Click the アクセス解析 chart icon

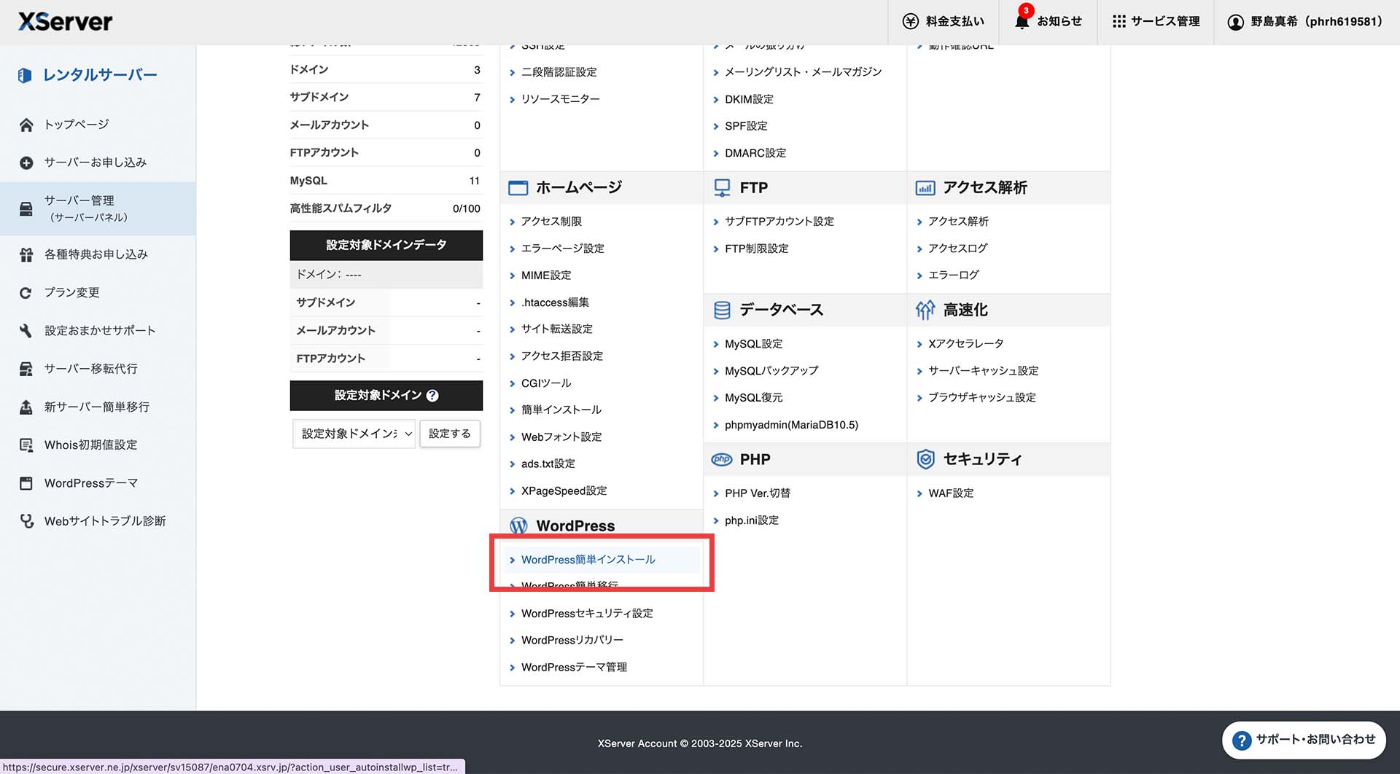(x=925, y=188)
